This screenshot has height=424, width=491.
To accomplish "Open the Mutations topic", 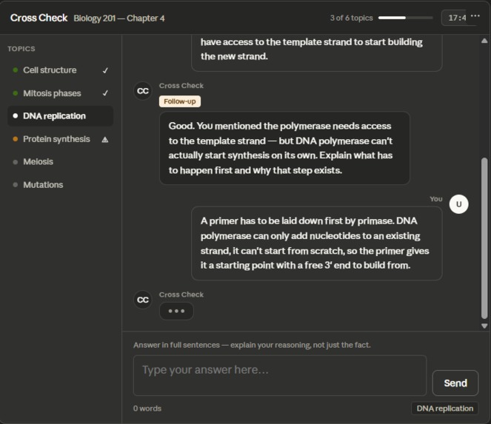I will pyautogui.click(x=60, y=185).
